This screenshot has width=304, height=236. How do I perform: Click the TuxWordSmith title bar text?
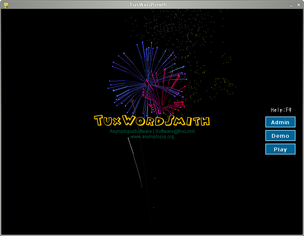(x=147, y=4)
